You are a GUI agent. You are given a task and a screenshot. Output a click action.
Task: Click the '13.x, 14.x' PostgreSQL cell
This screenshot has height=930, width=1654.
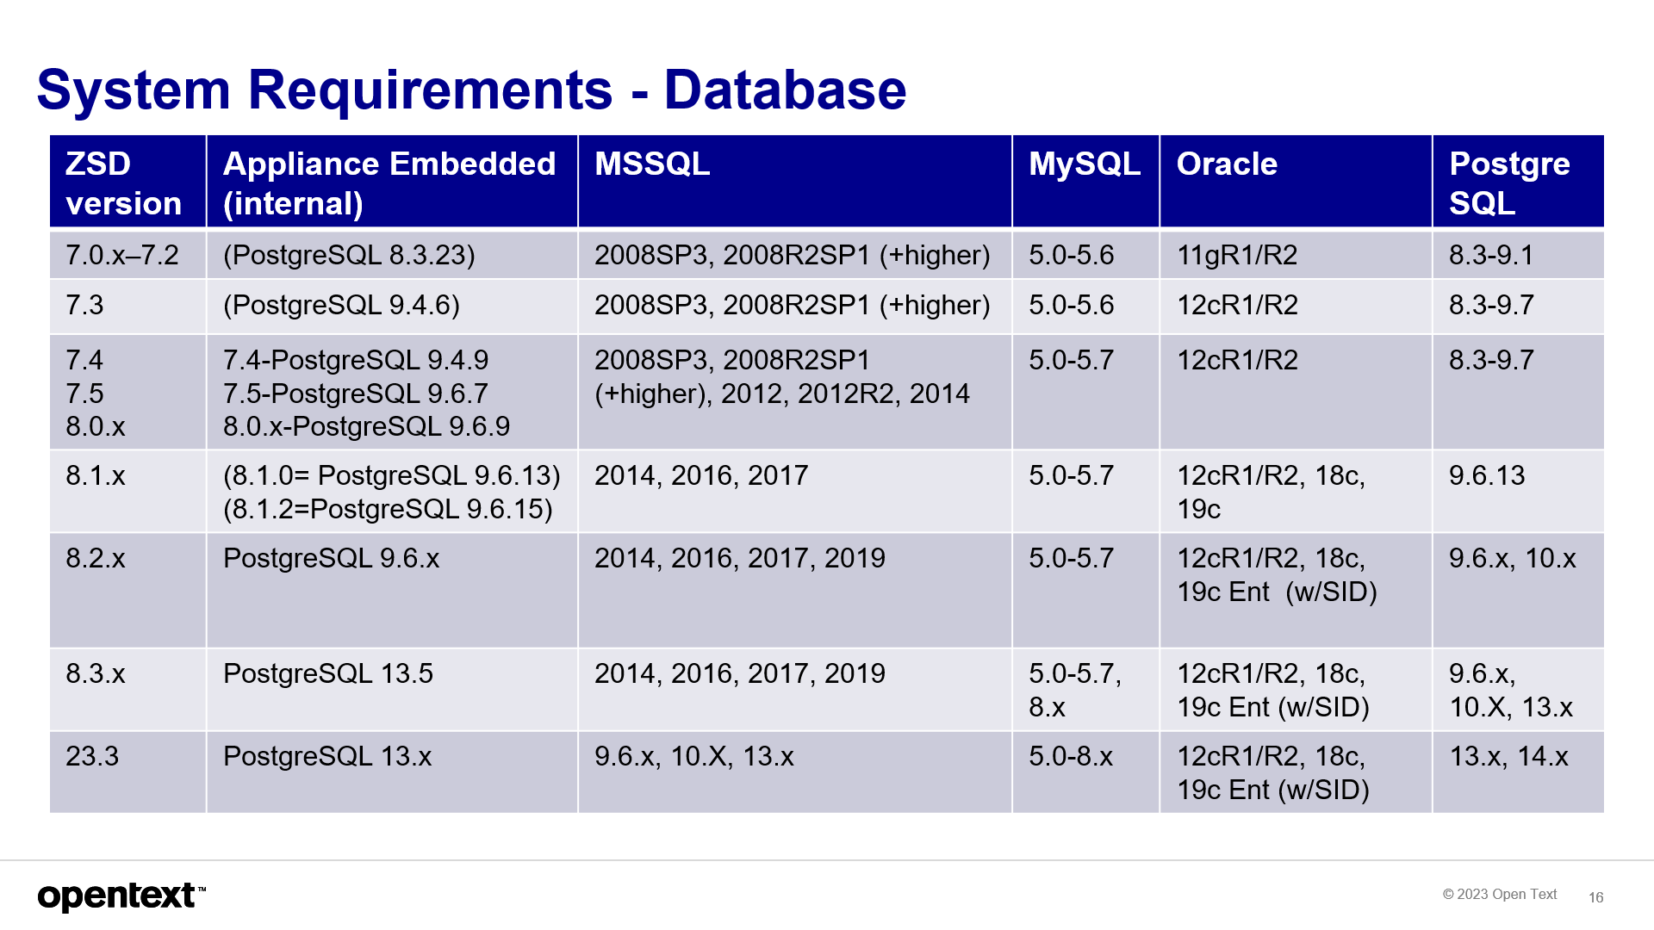[x=1518, y=772]
